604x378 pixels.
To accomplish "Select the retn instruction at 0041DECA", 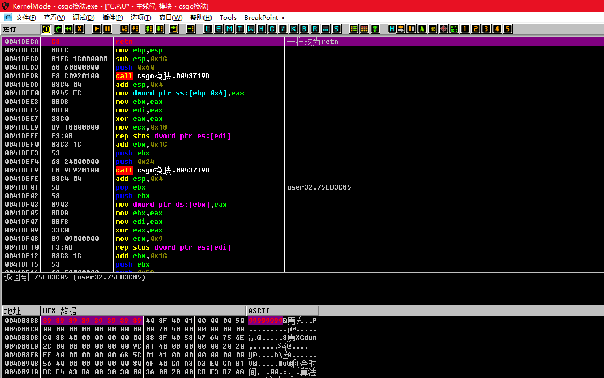I will point(124,42).
